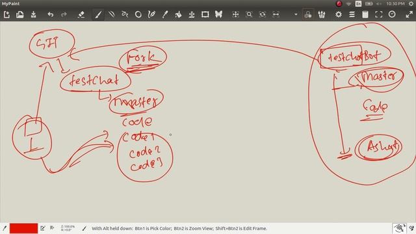Image resolution: width=416 pixels, height=234 pixels.
Task: Select the Edit Frame tool
Action: click(205, 14)
